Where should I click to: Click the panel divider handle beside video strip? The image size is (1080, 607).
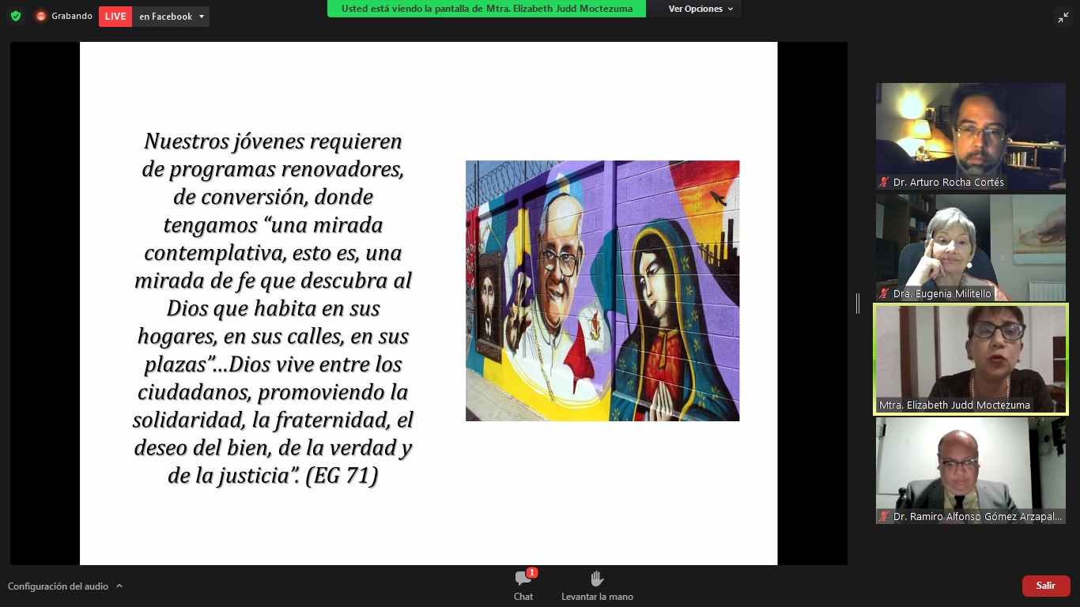pyautogui.click(x=858, y=303)
